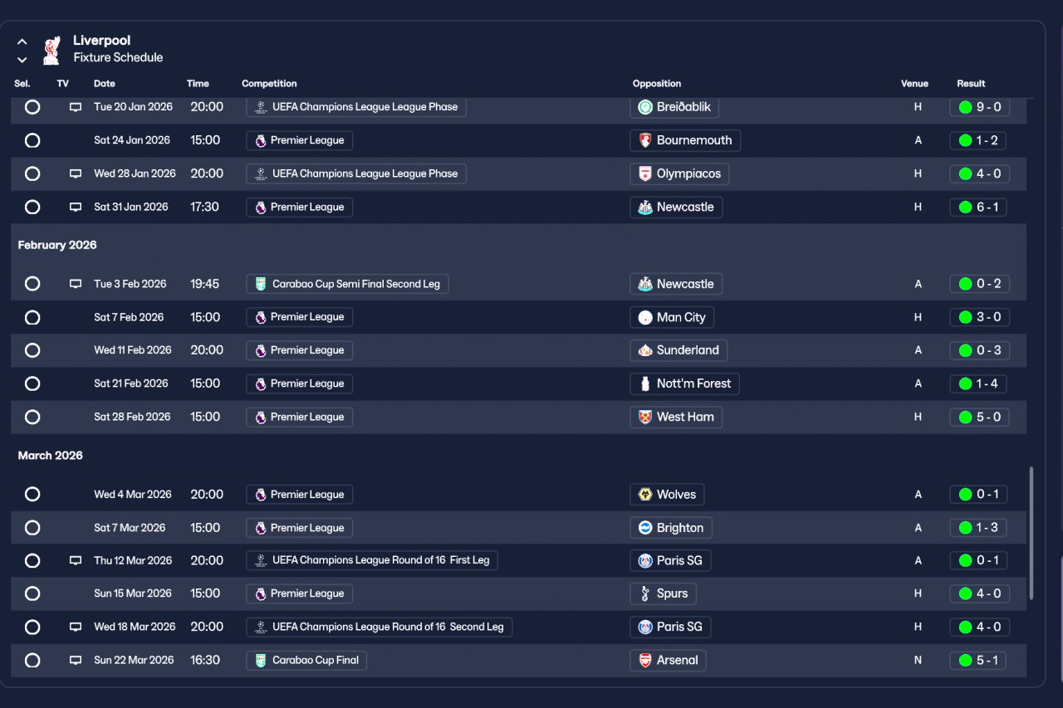Click the Brighton club crest
Image resolution: width=1063 pixels, height=708 pixels.
click(644, 528)
